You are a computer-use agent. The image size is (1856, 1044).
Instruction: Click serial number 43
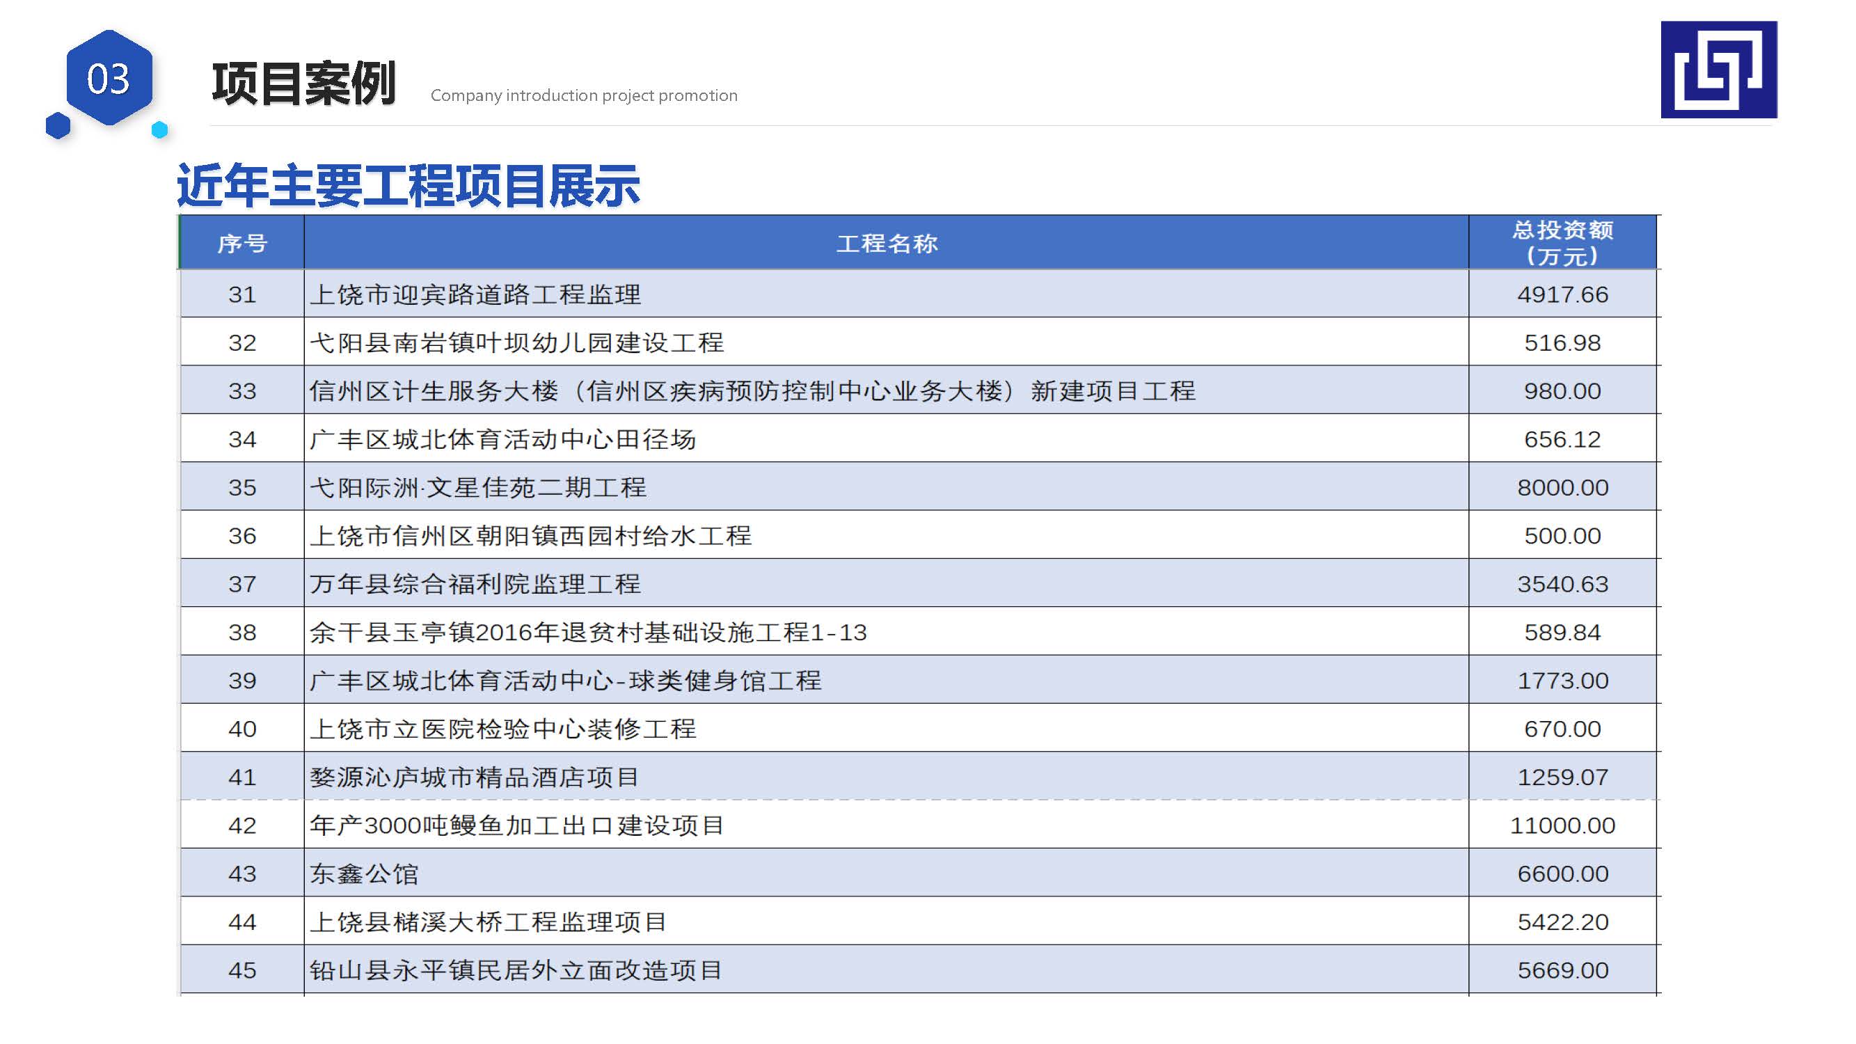coord(242,873)
